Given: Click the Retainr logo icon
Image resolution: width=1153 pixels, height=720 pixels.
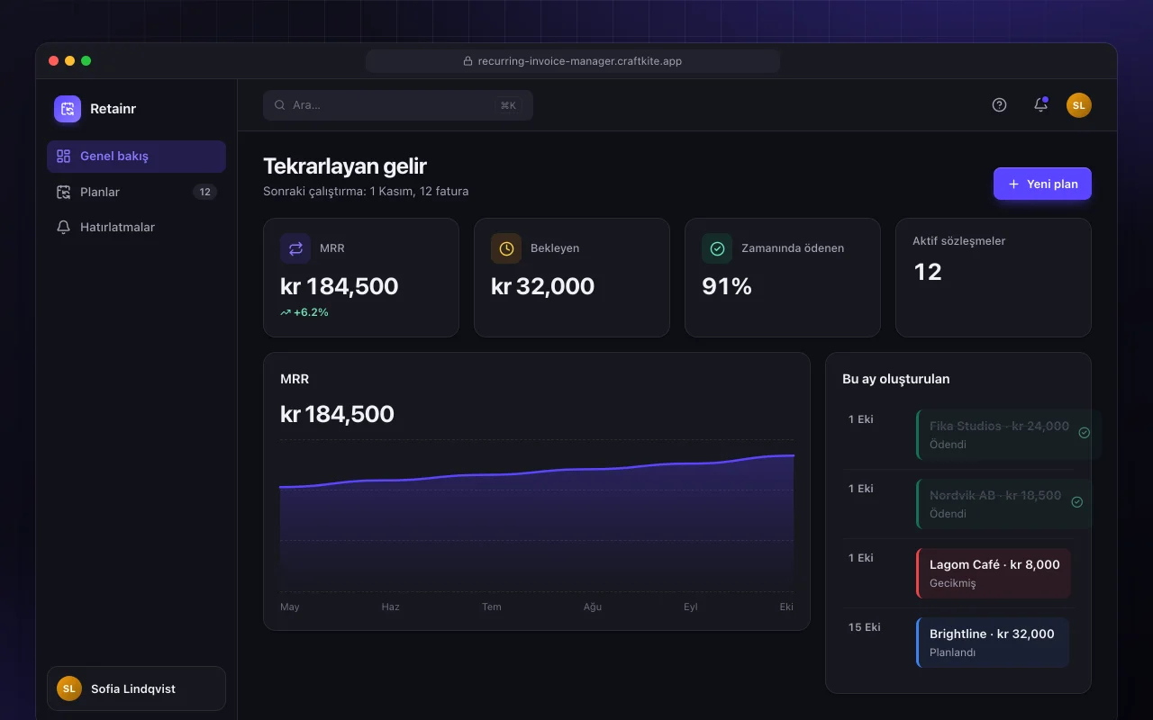Looking at the screenshot, I should click(68, 109).
